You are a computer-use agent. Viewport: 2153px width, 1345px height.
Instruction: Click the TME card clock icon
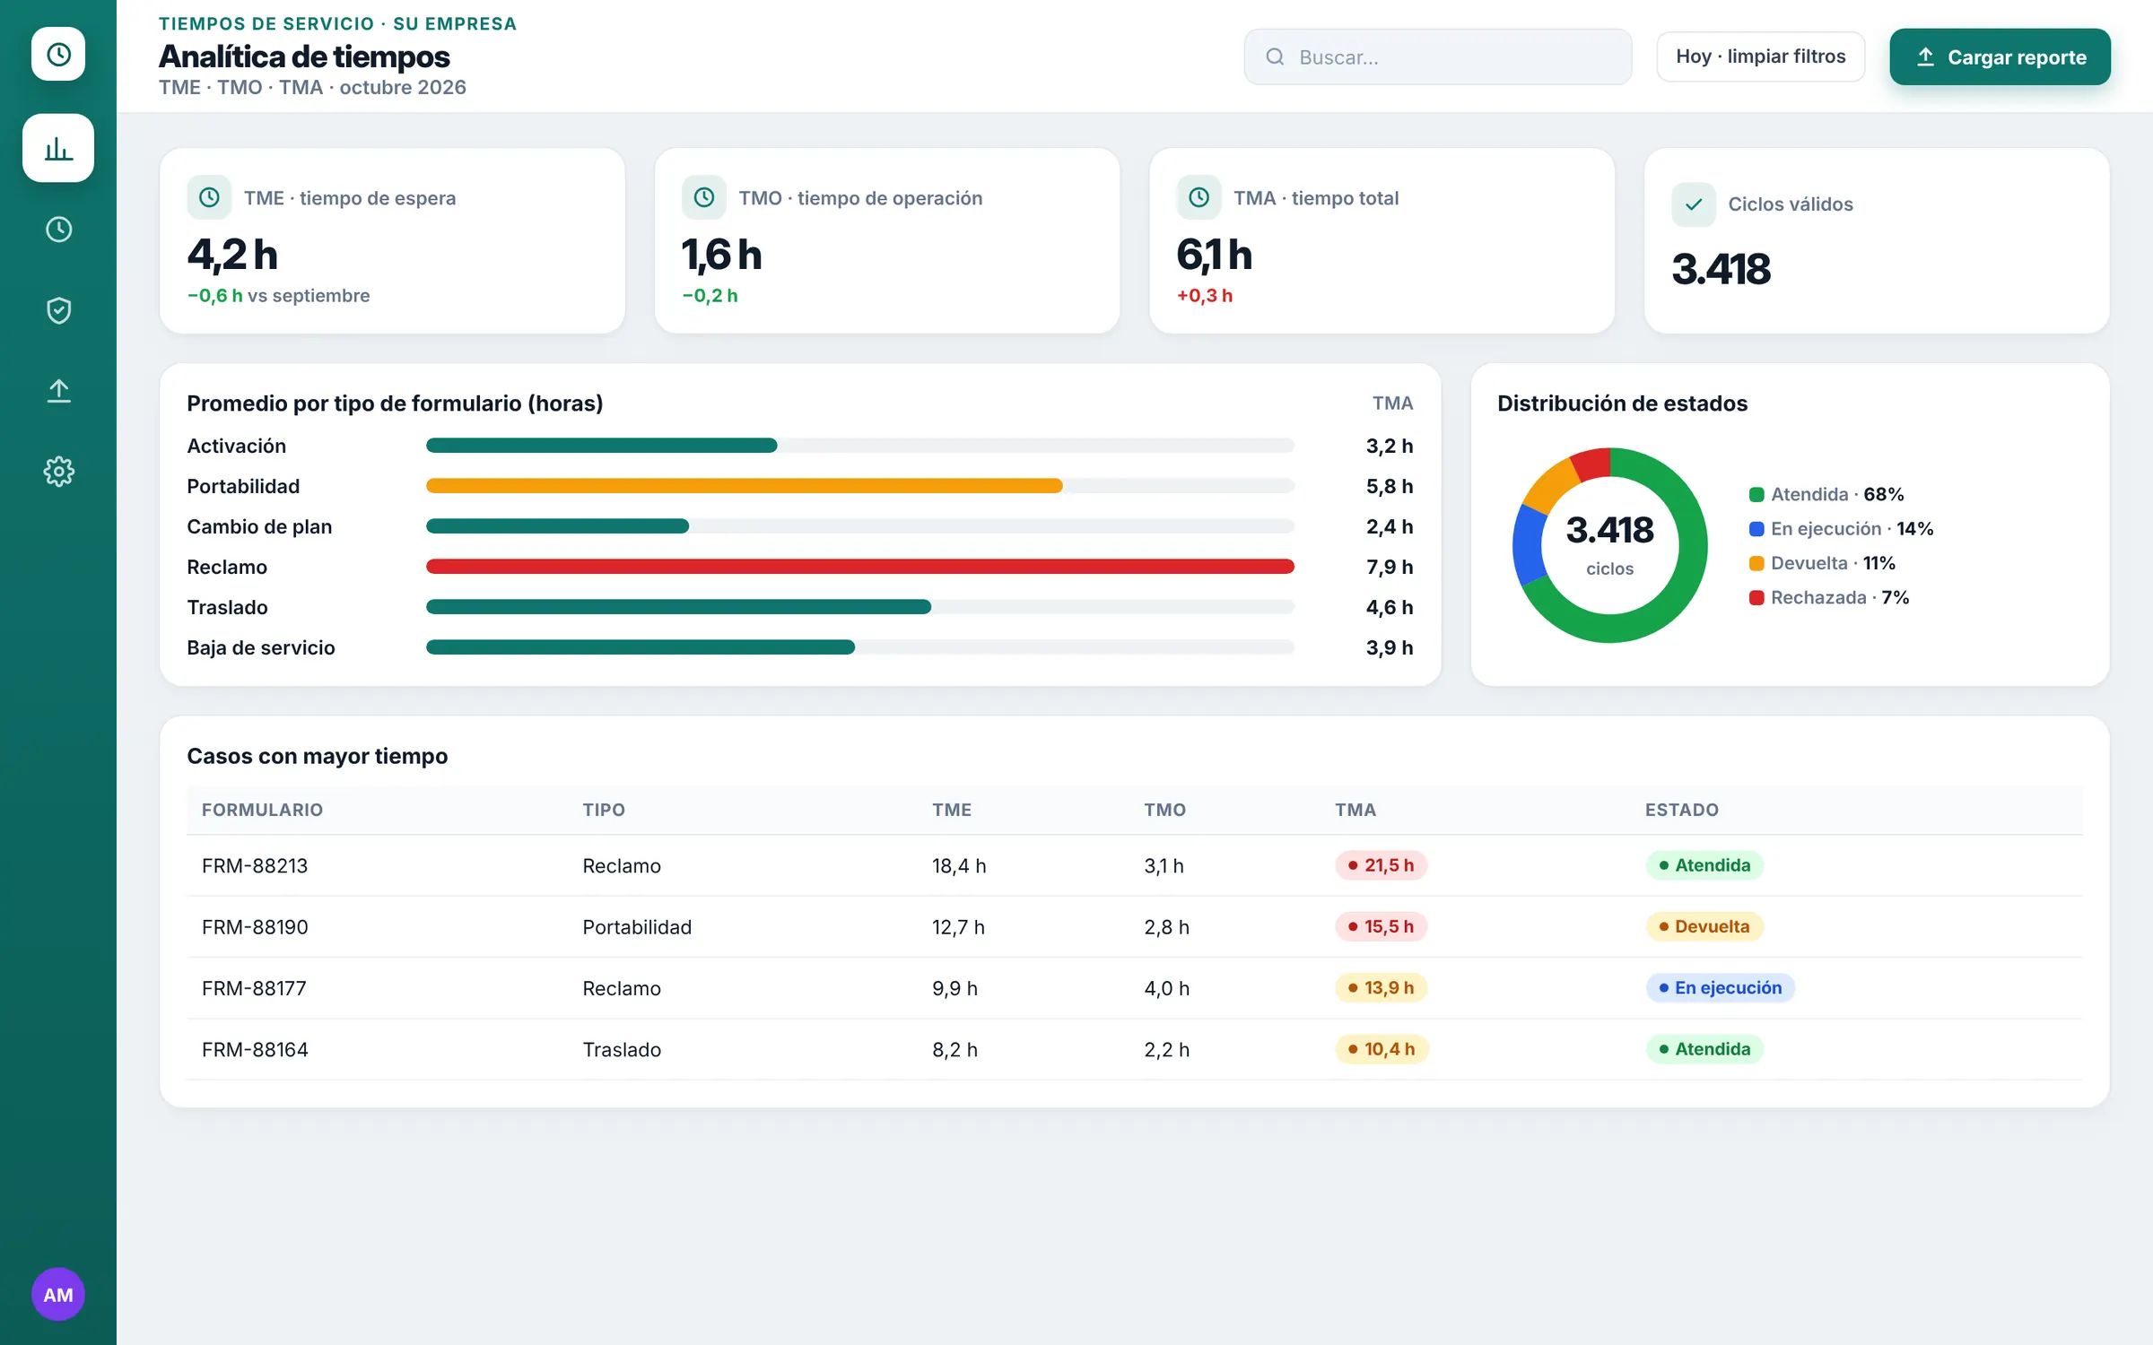209,197
